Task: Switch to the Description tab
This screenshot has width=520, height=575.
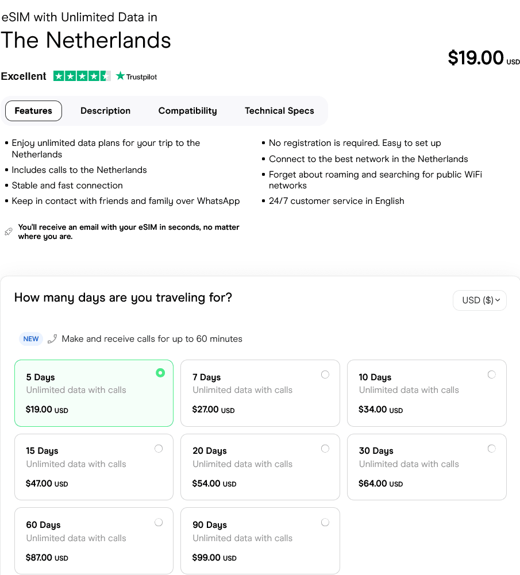Action: pos(105,111)
